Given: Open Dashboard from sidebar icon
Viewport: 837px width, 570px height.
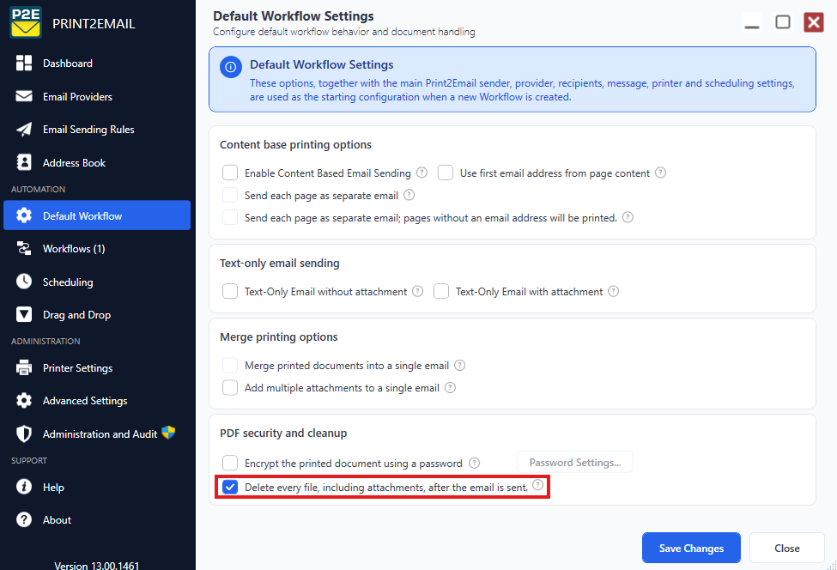Looking at the screenshot, I should (x=23, y=63).
